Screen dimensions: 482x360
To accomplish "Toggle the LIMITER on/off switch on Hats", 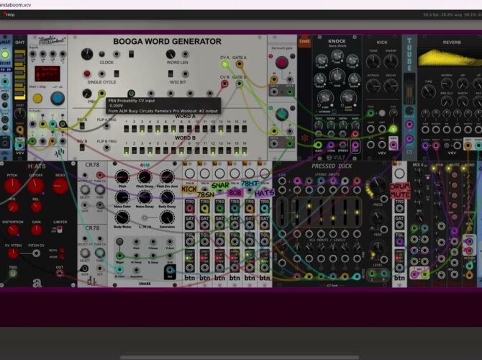I will click(x=60, y=230).
